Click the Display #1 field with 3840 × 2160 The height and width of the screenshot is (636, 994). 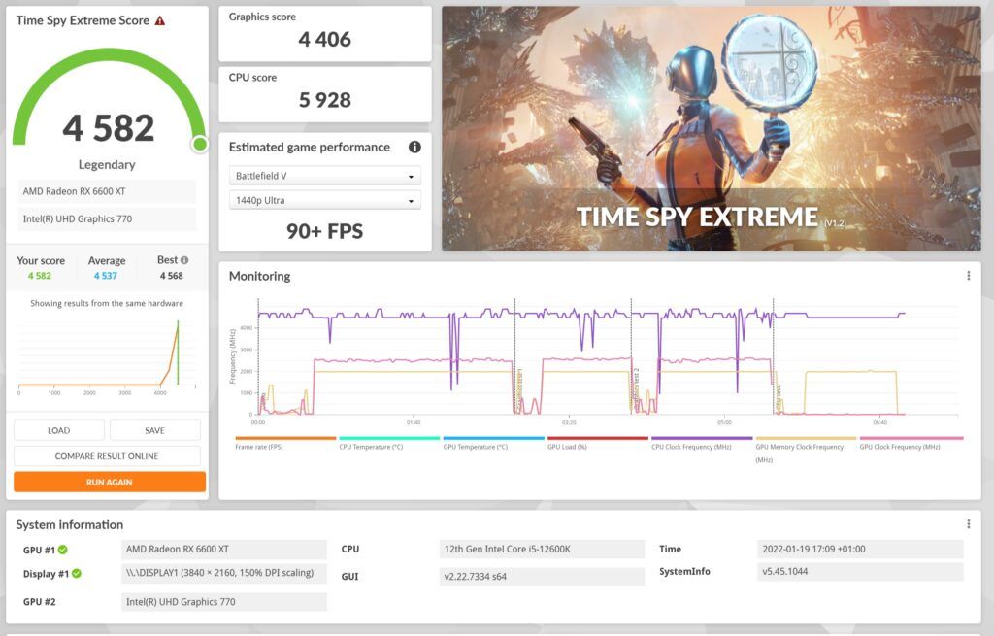coord(224,573)
